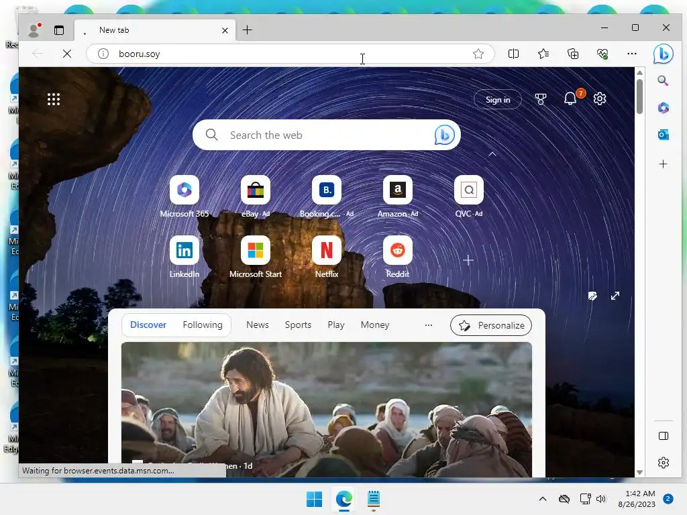This screenshot has width=687, height=515.
Task: Open the volume control in the tray
Action: 601,499
